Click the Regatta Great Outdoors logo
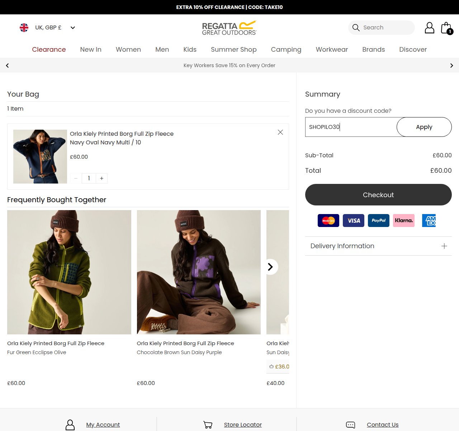Viewport: 459px width, 431px height. pos(229,28)
